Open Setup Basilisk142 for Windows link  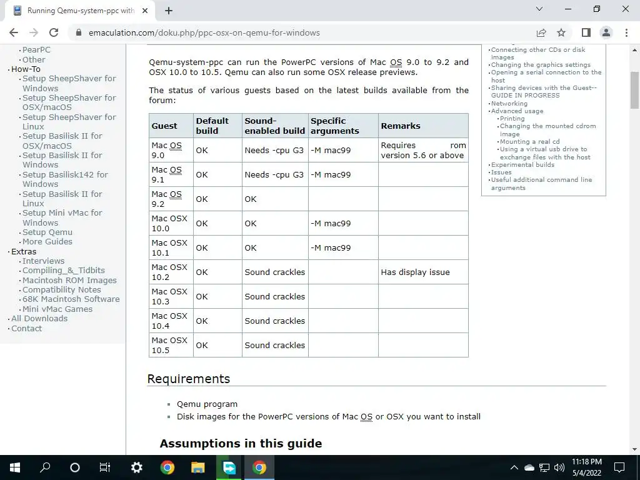coord(65,179)
